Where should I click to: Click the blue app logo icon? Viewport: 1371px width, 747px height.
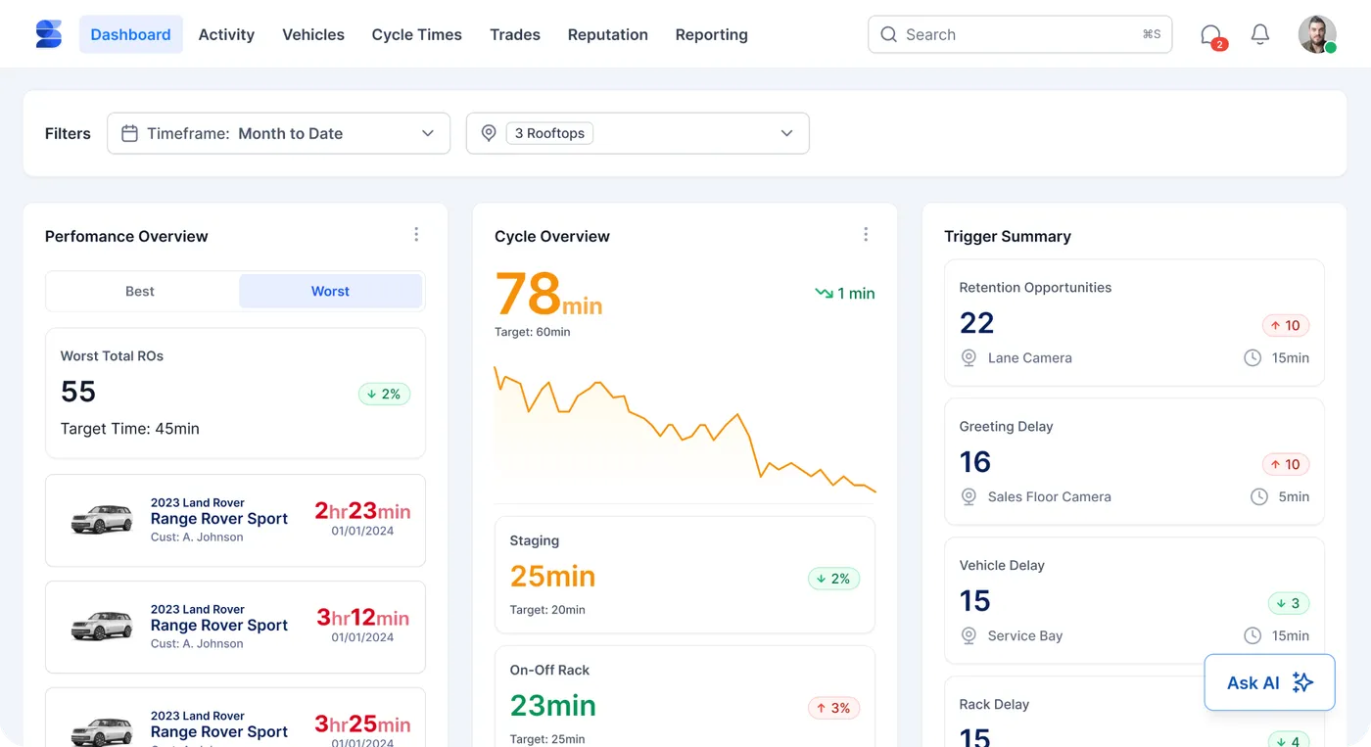pos(49,34)
